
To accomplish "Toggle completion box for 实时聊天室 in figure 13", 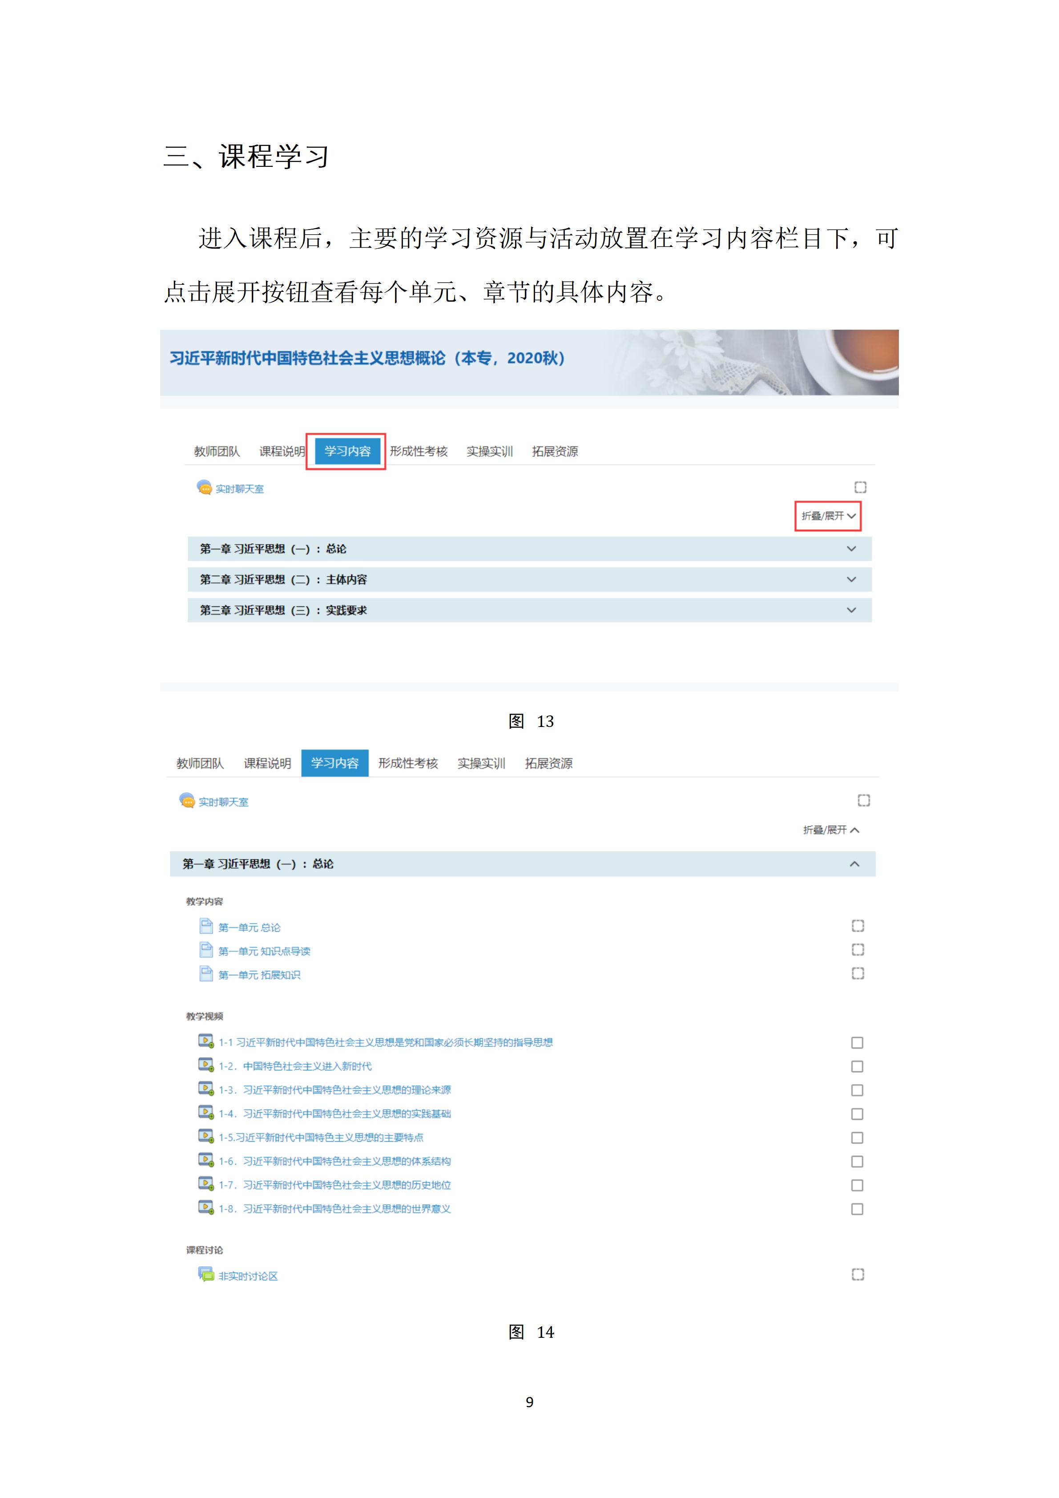I will (x=860, y=487).
